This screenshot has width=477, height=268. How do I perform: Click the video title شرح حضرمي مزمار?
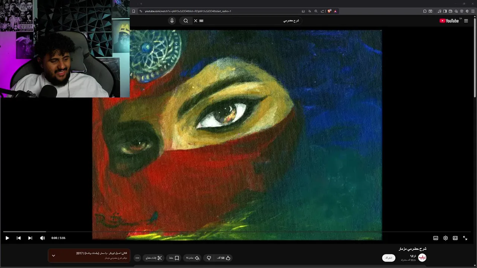[413, 249]
